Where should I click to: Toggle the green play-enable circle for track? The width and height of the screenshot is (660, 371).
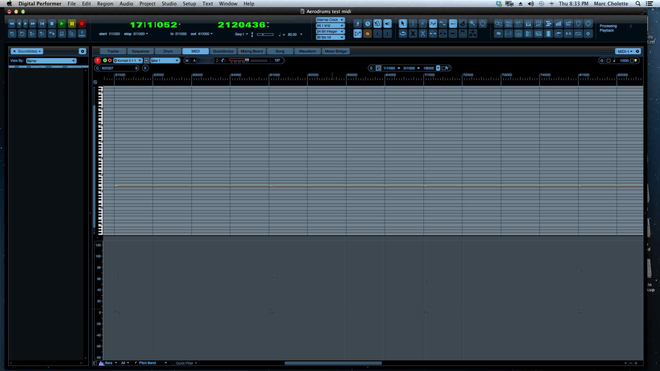click(x=105, y=61)
